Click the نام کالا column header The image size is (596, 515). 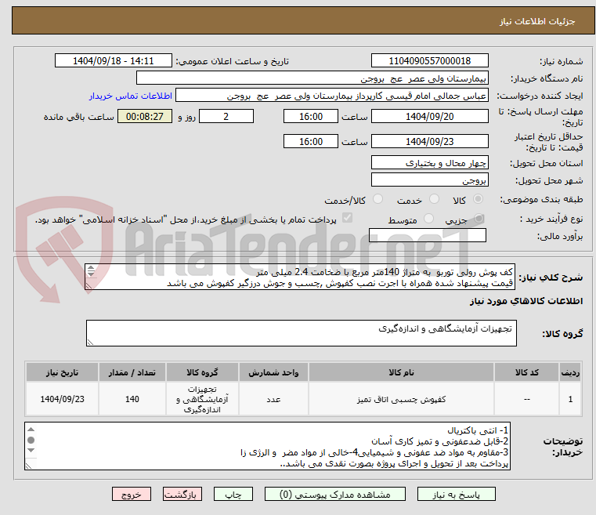(401, 372)
